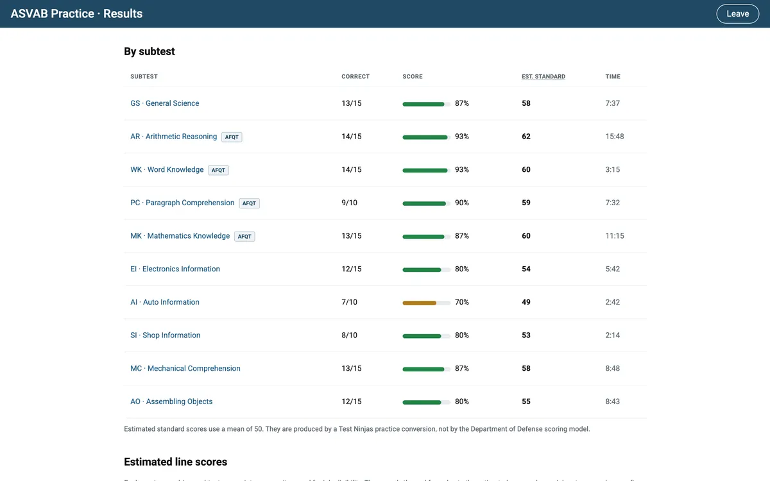Open WK · Word Knowledge subtest link

167,170
